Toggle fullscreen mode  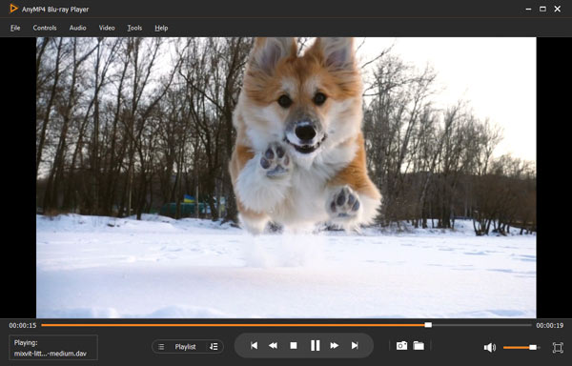558,347
